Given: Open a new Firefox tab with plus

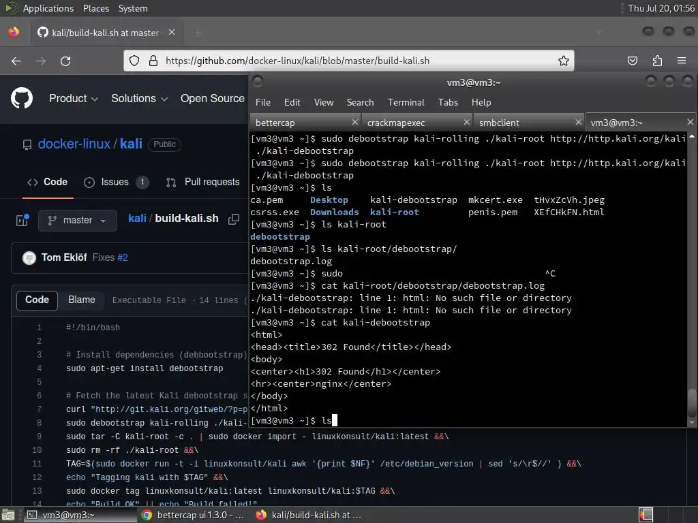Looking at the screenshot, I should coord(198,33).
